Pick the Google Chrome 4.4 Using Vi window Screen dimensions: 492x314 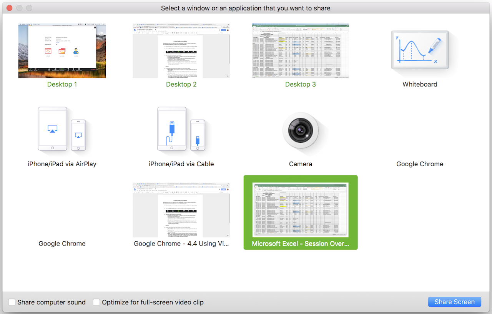[181, 209]
